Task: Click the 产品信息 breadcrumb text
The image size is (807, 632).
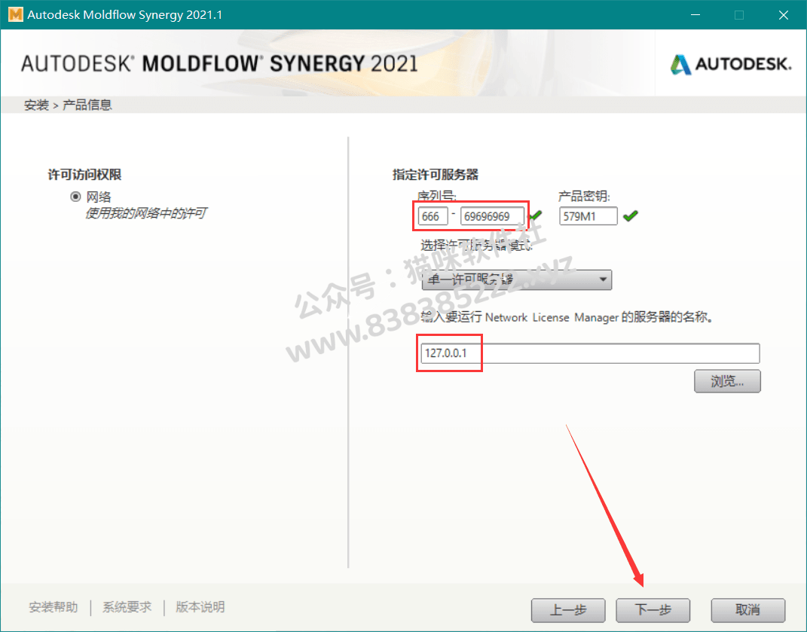Action: coord(87,105)
